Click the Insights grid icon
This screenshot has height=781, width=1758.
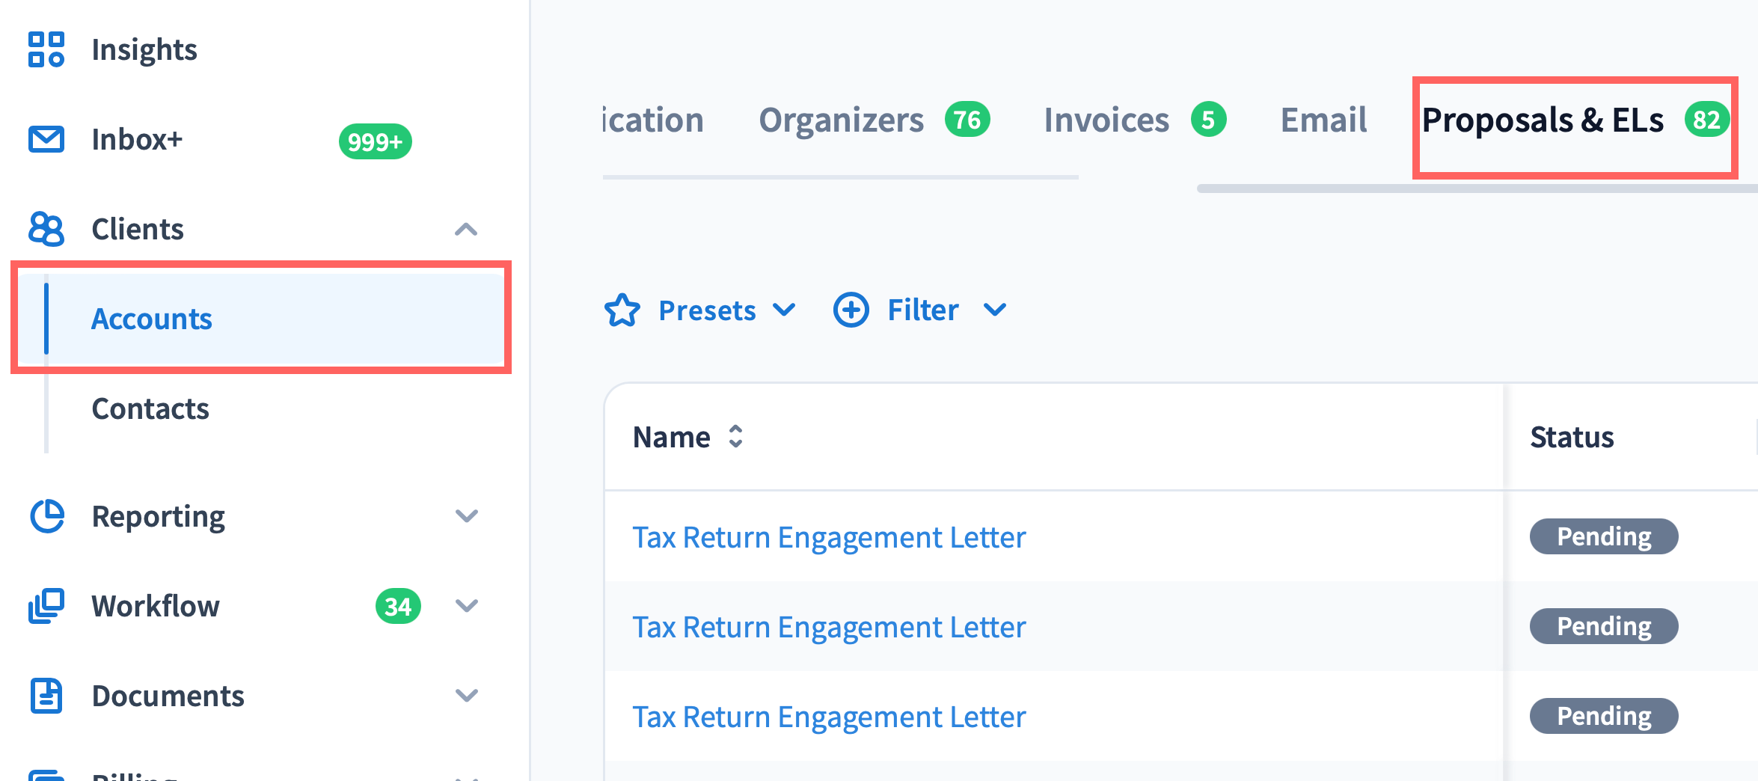(46, 49)
